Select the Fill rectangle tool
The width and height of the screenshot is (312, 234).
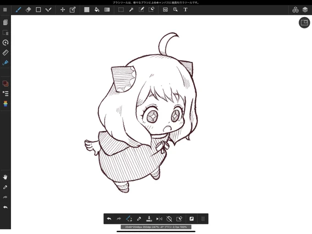pos(87,10)
